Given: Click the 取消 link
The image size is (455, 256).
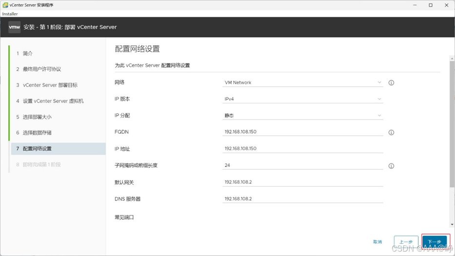Looking at the screenshot, I should [x=377, y=242].
